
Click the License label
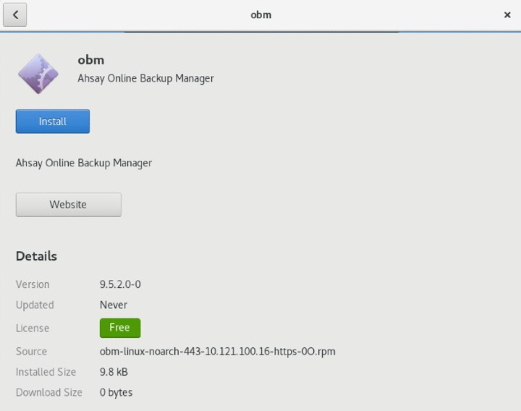coord(33,329)
